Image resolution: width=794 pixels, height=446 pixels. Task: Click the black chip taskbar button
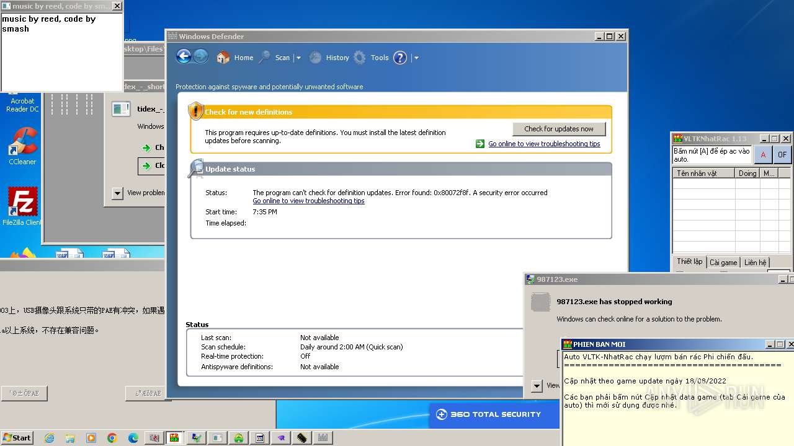(x=302, y=438)
